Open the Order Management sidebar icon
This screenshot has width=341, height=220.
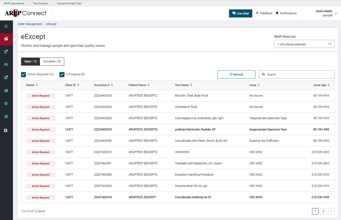[6, 39]
